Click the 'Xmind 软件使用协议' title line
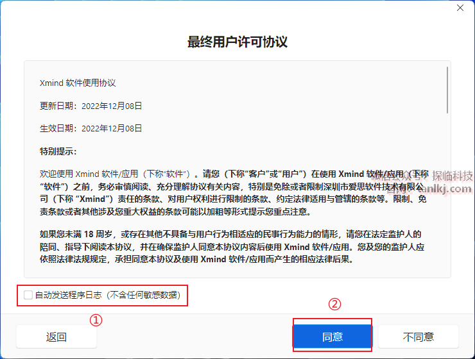Screen dimensions: 475x359 (78, 83)
